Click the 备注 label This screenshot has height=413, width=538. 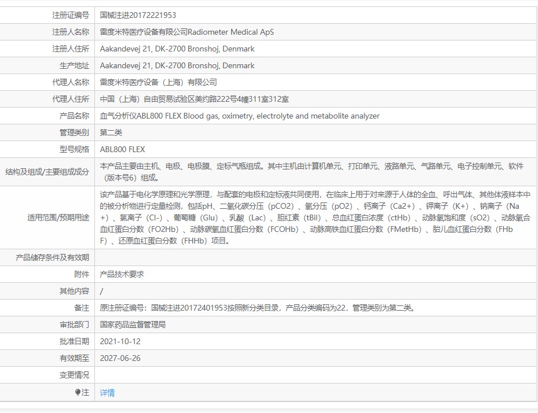82,308
